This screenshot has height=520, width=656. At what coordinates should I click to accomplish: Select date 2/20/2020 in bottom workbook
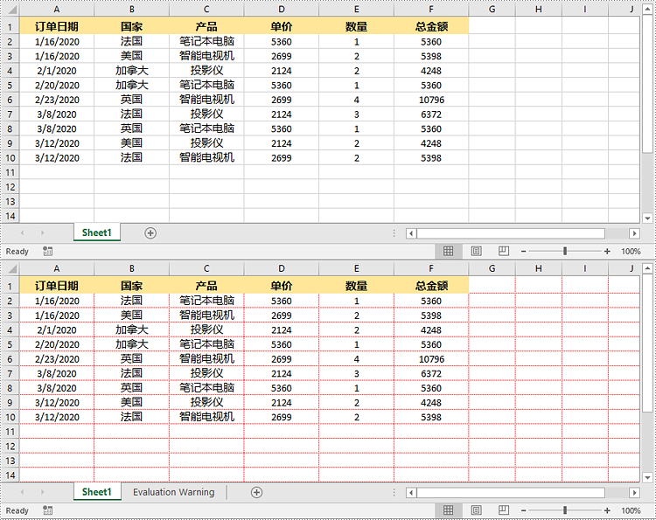click(x=57, y=344)
